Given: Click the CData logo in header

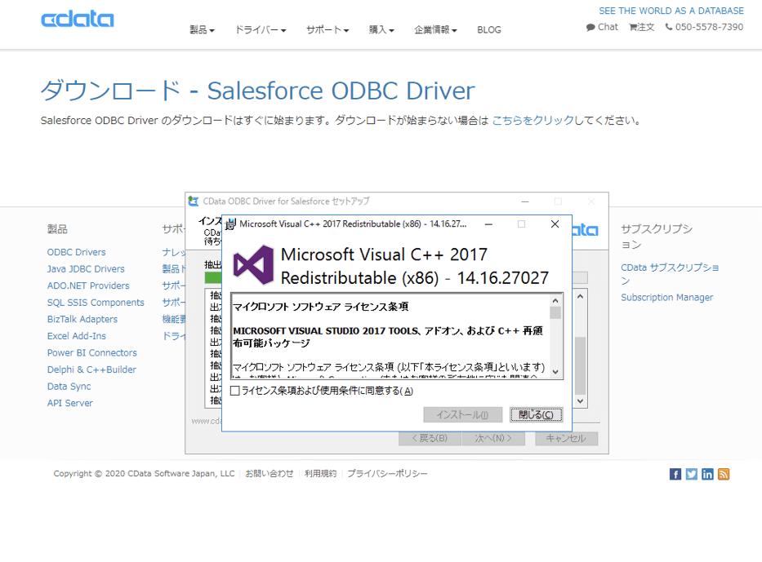Looking at the screenshot, I should [78, 20].
